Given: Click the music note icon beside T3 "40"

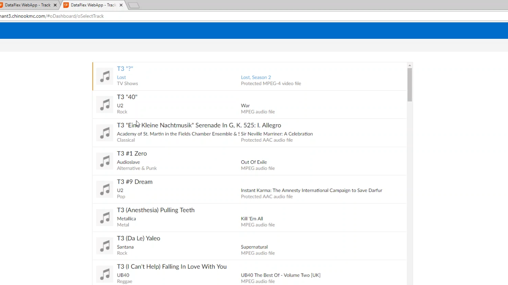Looking at the screenshot, I should pos(105,104).
